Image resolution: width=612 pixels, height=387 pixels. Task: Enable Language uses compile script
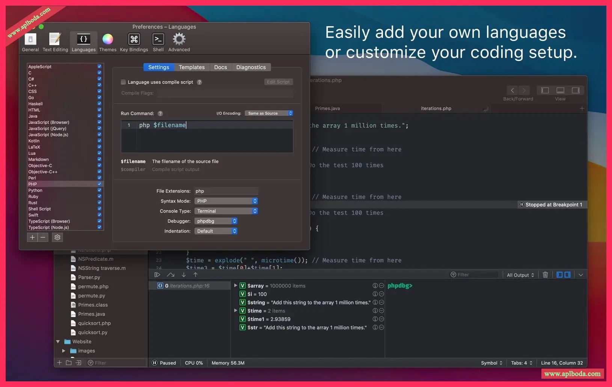(x=123, y=82)
